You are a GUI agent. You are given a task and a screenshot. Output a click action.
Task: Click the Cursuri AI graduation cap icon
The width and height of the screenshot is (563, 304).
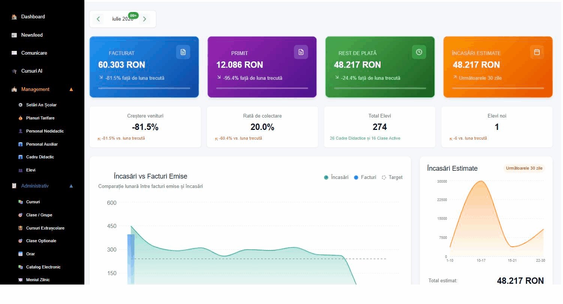[x=14, y=71]
